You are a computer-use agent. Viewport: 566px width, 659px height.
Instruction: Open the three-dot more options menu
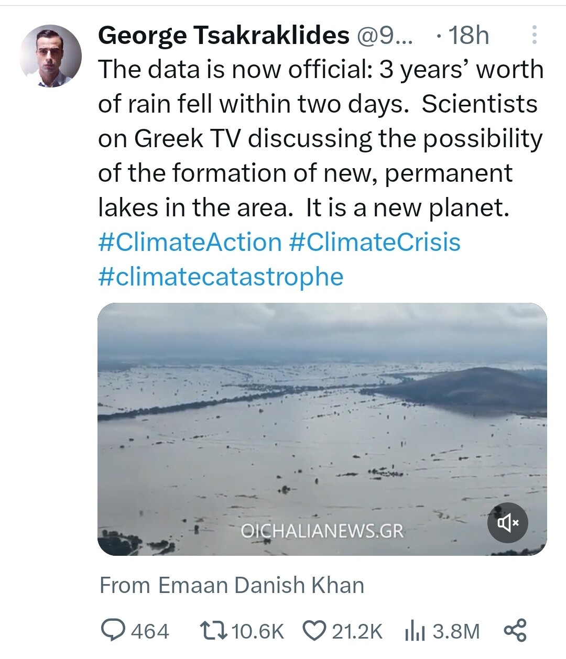(x=534, y=35)
